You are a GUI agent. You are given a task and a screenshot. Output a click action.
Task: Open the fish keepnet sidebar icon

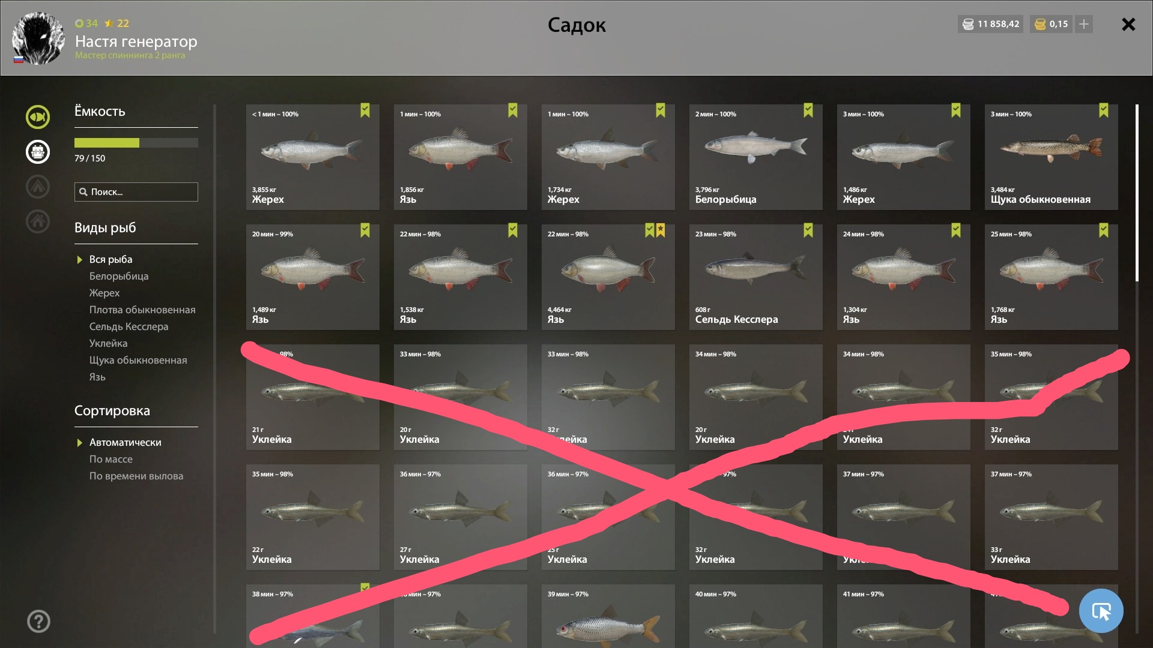tap(37, 117)
